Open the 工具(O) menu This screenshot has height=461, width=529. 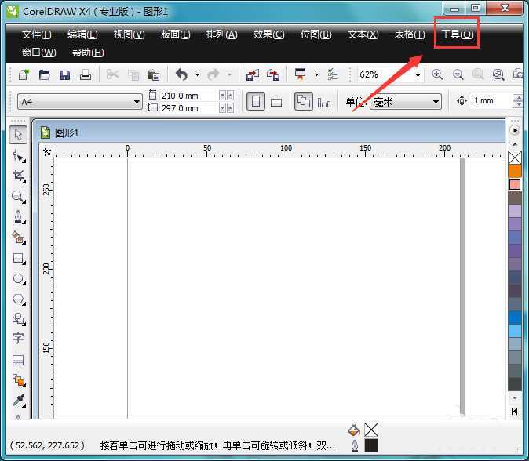pyautogui.click(x=457, y=34)
